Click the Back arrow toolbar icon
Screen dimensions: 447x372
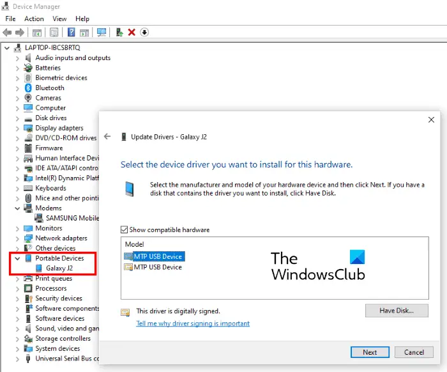[x=7, y=32]
